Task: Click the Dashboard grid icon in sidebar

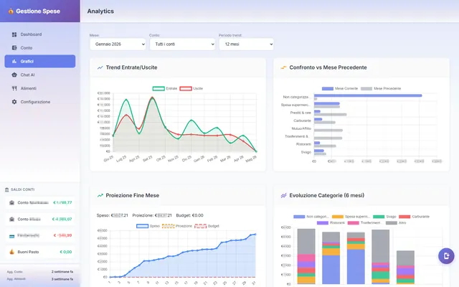Action: (x=14, y=34)
